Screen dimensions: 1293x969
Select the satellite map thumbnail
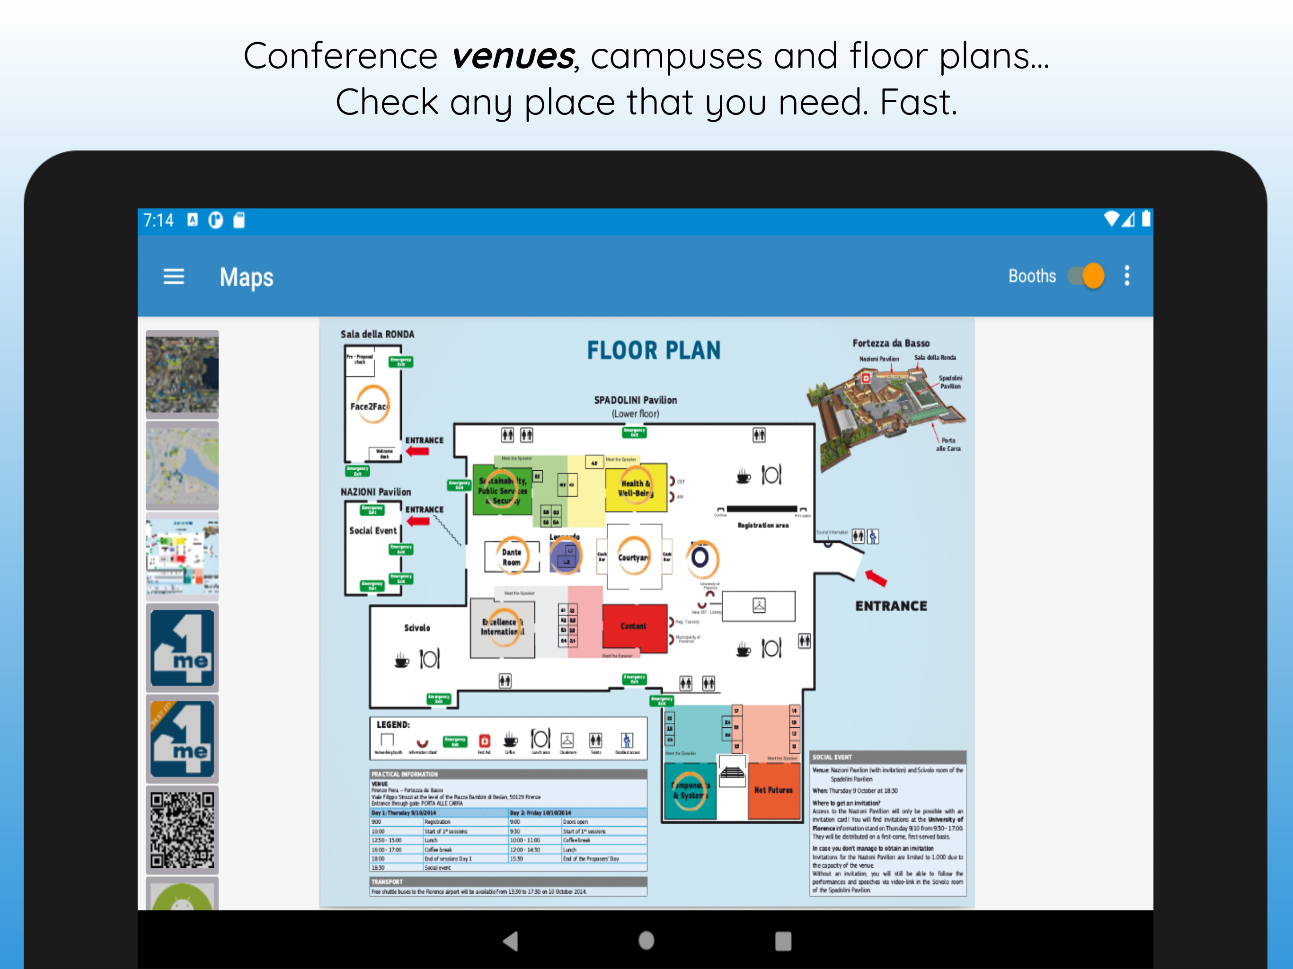[182, 374]
